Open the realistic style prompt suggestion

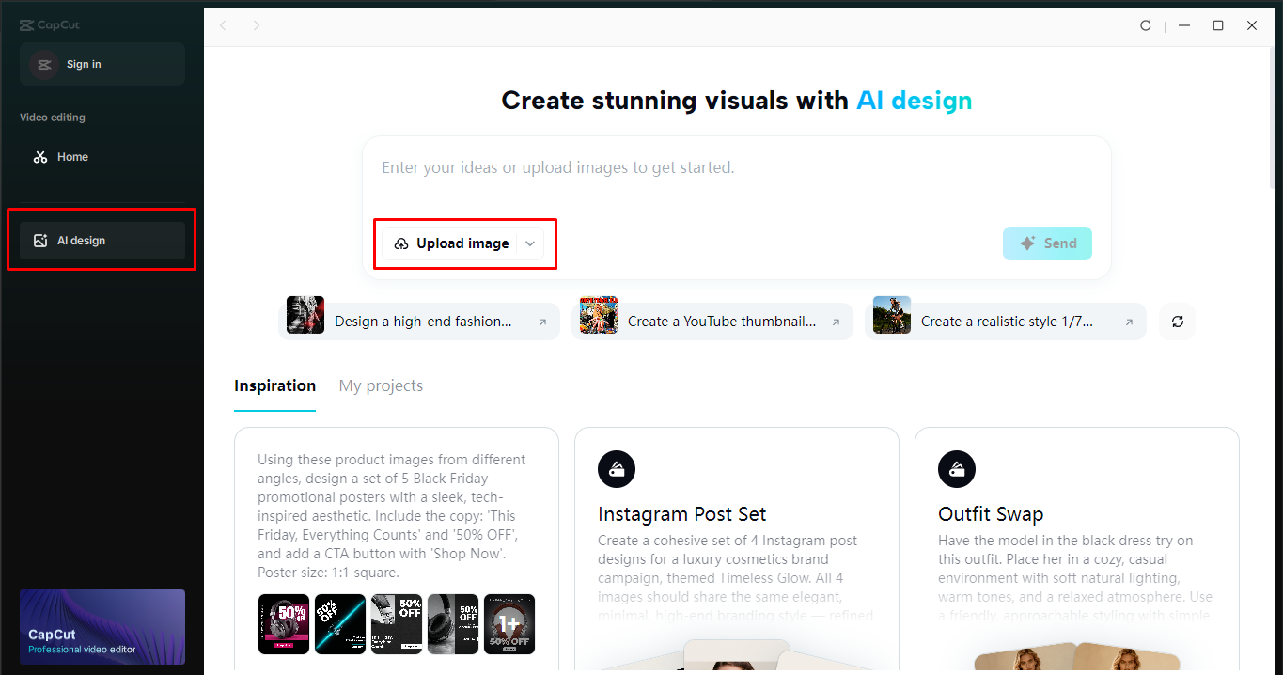(1005, 322)
